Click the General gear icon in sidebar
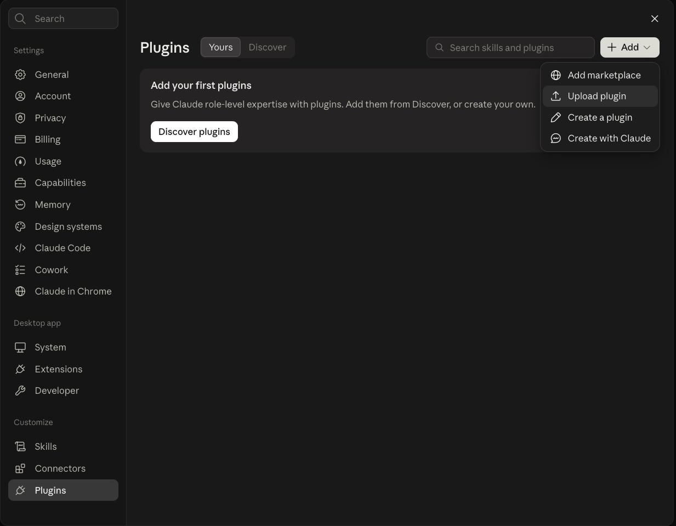The image size is (676, 526). tap(20, 75)
